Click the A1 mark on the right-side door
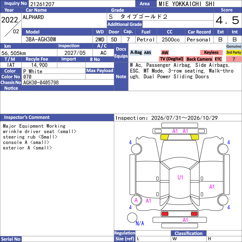The width and height of the screenshot is (242, 242). click(212, 187)
